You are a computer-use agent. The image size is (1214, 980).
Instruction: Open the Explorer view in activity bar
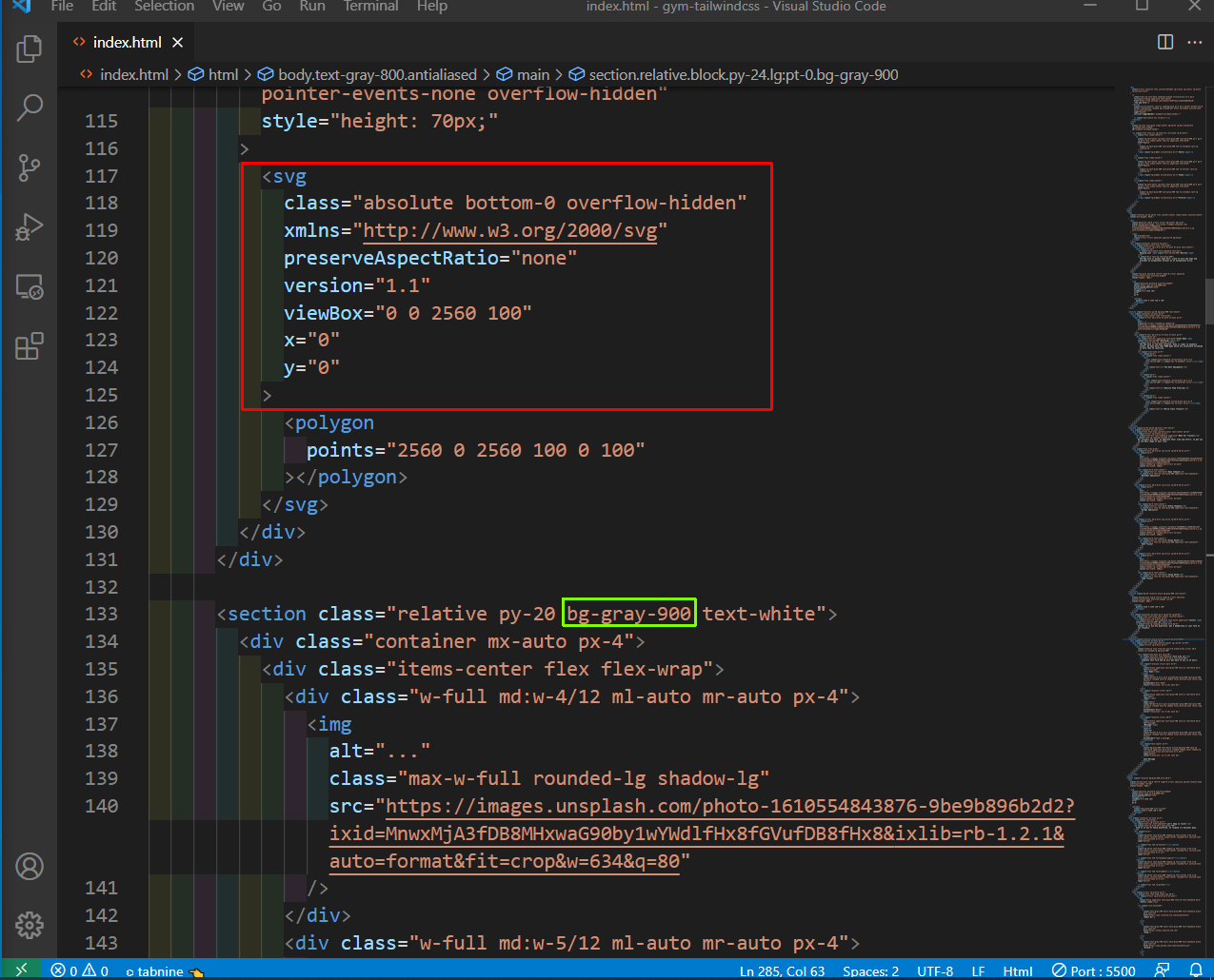point(30,49)
